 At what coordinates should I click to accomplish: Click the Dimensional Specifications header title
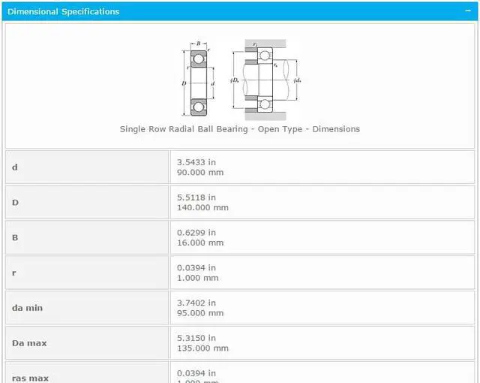tap(63, 12)
